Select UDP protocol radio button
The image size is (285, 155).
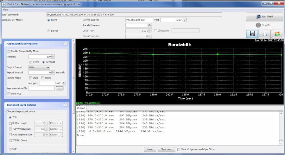[10, 149]
